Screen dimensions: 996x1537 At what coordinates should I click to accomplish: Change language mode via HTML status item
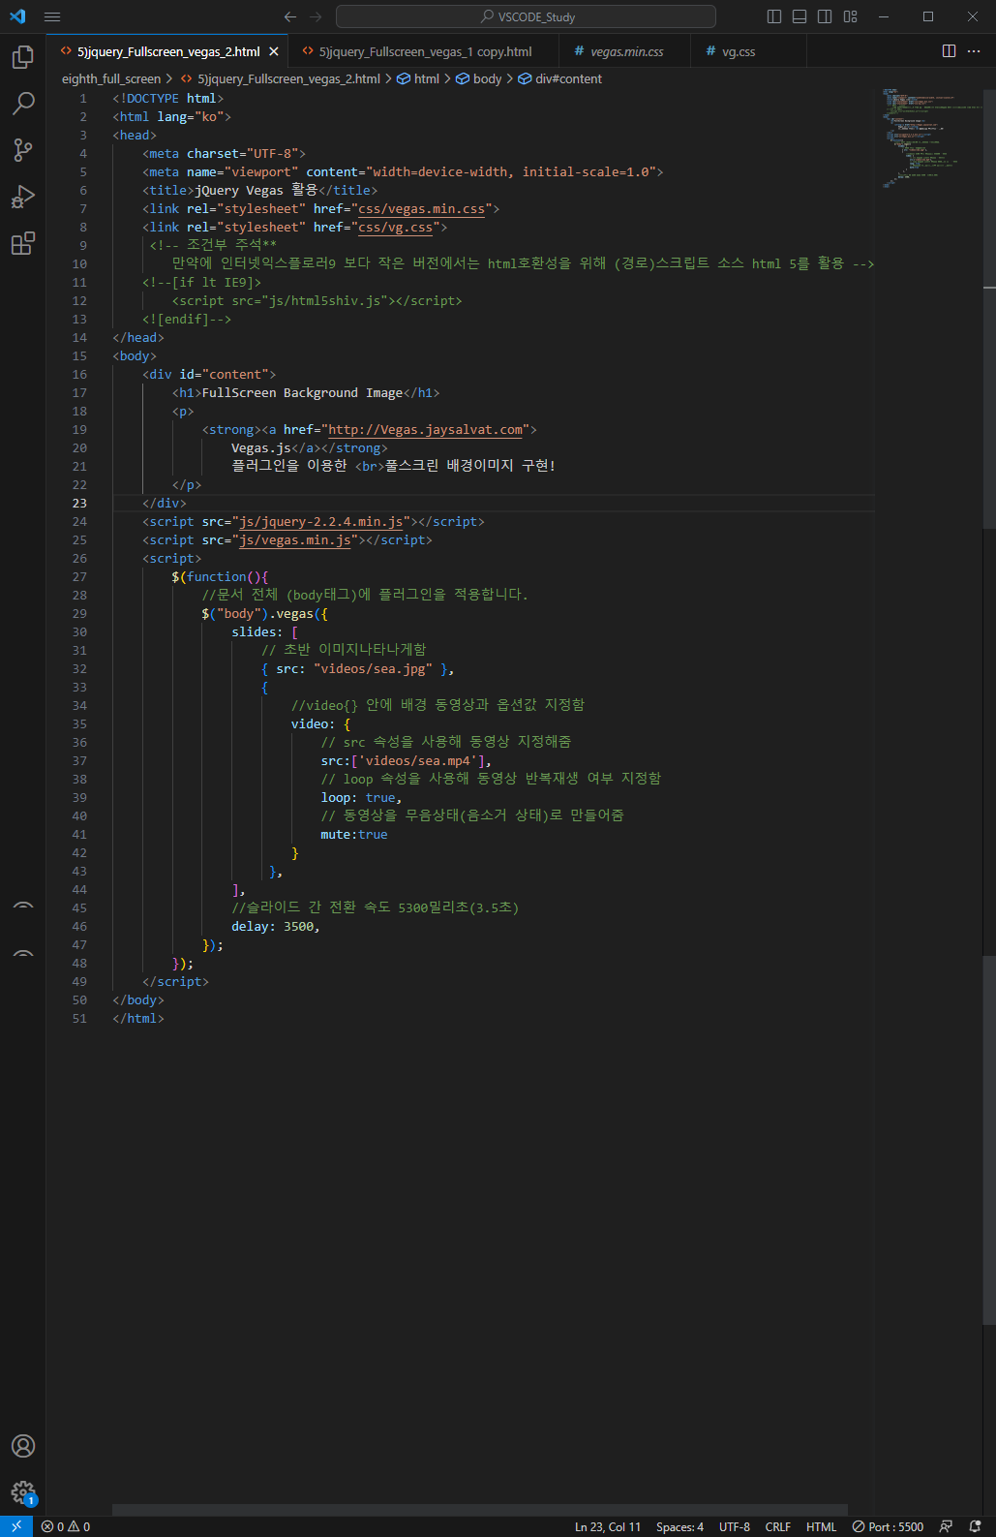(x=821, y=1526)
